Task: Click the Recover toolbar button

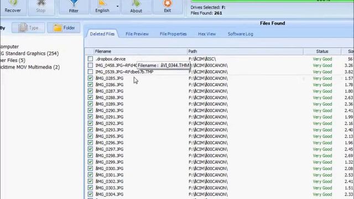Action: (13, 7)
